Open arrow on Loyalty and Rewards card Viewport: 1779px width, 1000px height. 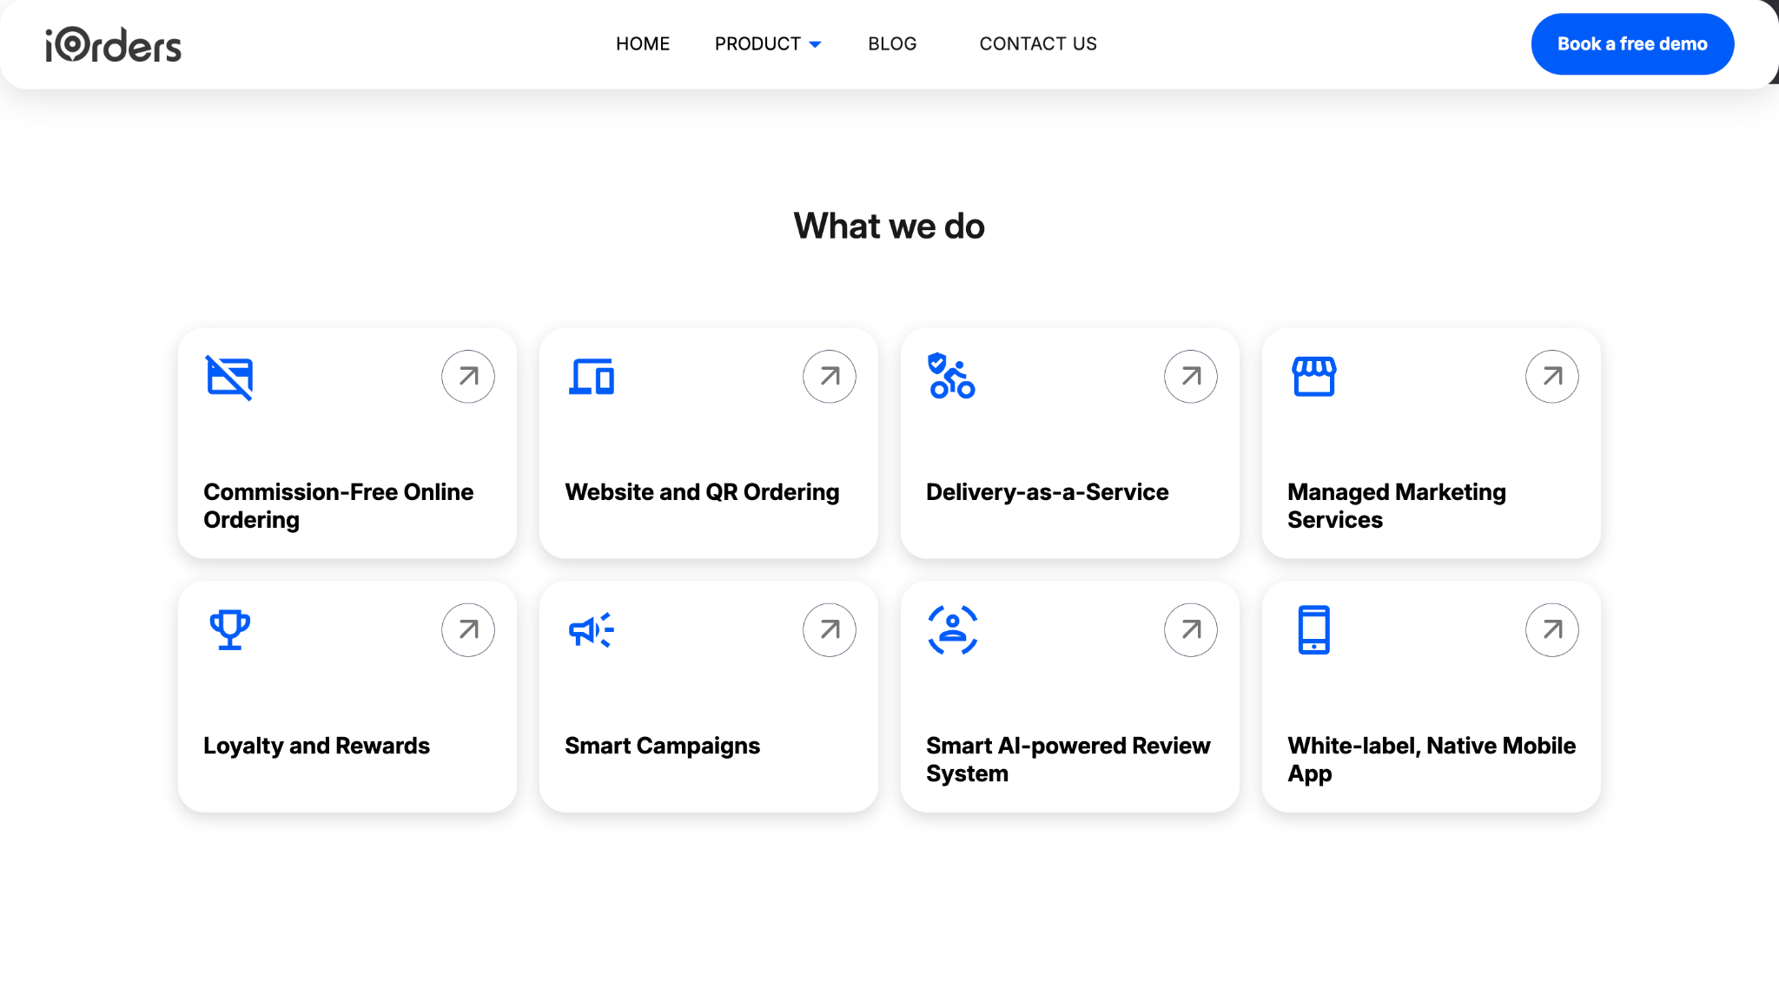click(468, 630)
